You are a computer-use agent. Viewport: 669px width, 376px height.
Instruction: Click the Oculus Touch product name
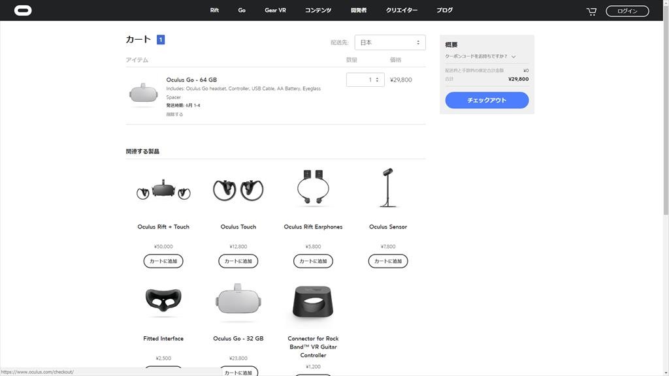pos(238,227)
